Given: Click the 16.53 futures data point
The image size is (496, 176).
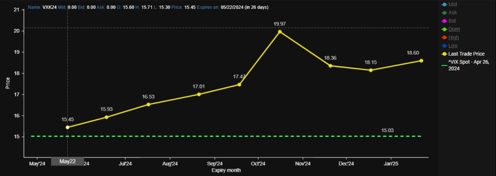Looking at the screenshot, I should (x=149, y=104).
